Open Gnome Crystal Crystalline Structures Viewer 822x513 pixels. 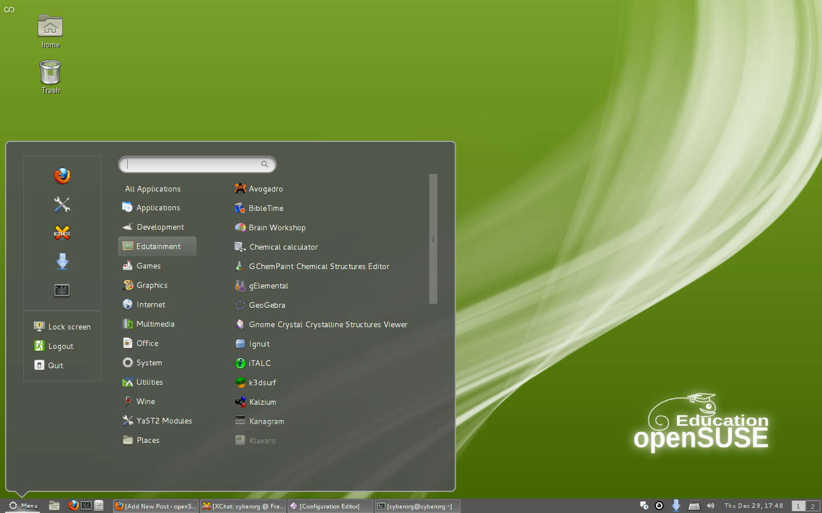click(321, 324)
